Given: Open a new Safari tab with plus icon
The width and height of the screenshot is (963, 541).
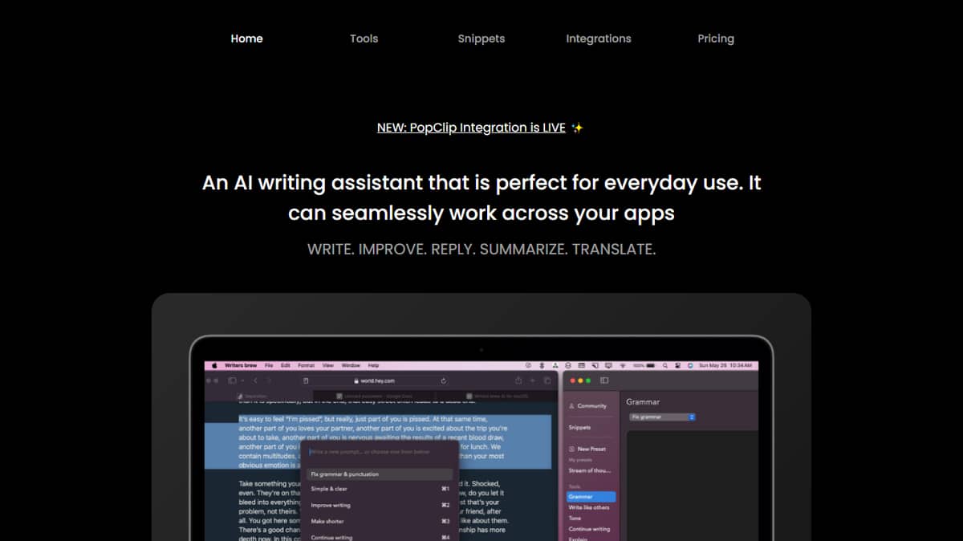Looking at the screenshot, I should (533, 380).
